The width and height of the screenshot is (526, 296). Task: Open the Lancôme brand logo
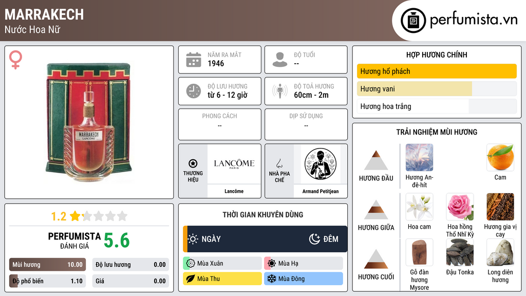pos(234,164)
